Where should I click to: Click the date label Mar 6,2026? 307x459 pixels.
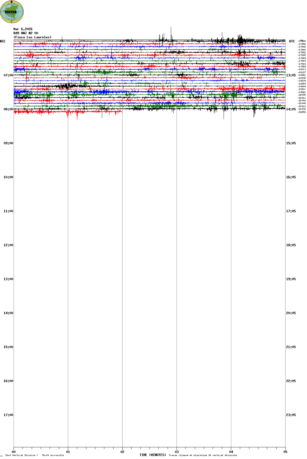pyautogui.click(x=23, y=29)
